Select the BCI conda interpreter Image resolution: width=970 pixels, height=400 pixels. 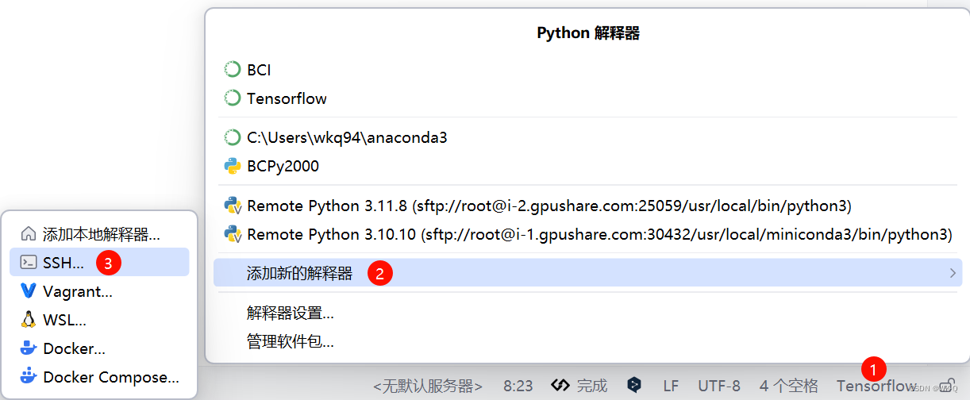587,70
